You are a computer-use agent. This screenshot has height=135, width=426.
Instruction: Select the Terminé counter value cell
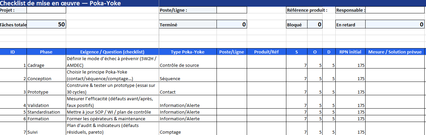(x=231, y=24)
